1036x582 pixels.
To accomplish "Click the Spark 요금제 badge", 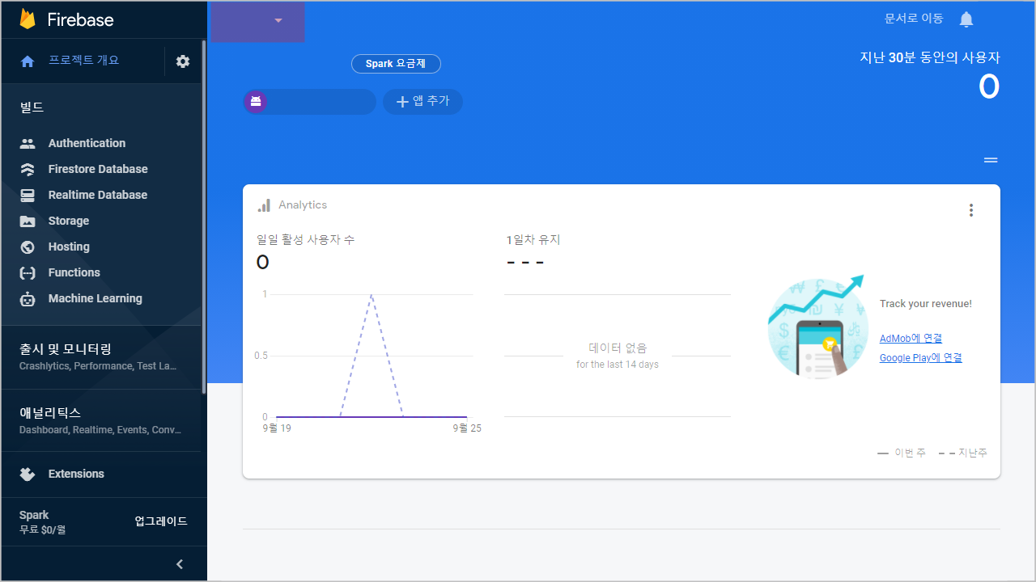I will (x=396, y=64).
